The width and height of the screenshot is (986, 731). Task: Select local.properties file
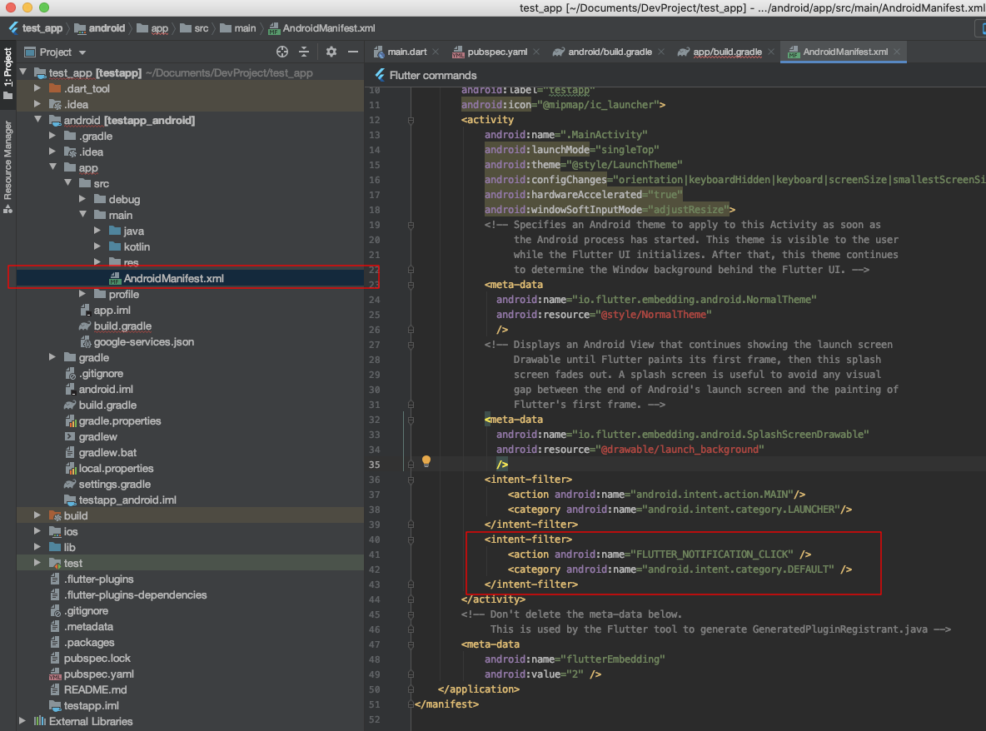click(x=116, y=468)
